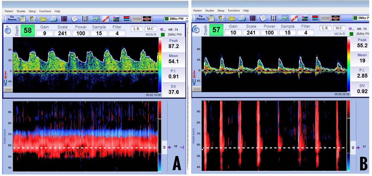Open the patient information icon

[33, 19]
